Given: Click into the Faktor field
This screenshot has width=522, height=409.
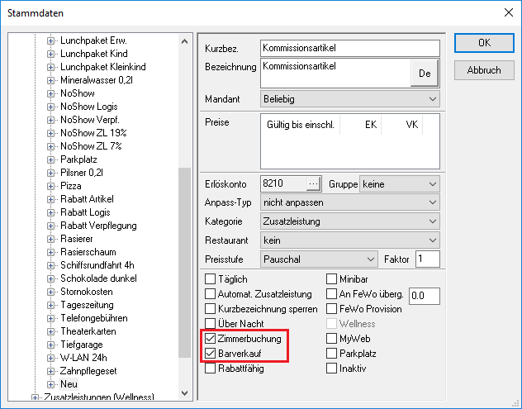Looking at the screenshot, I should point(428,259).
